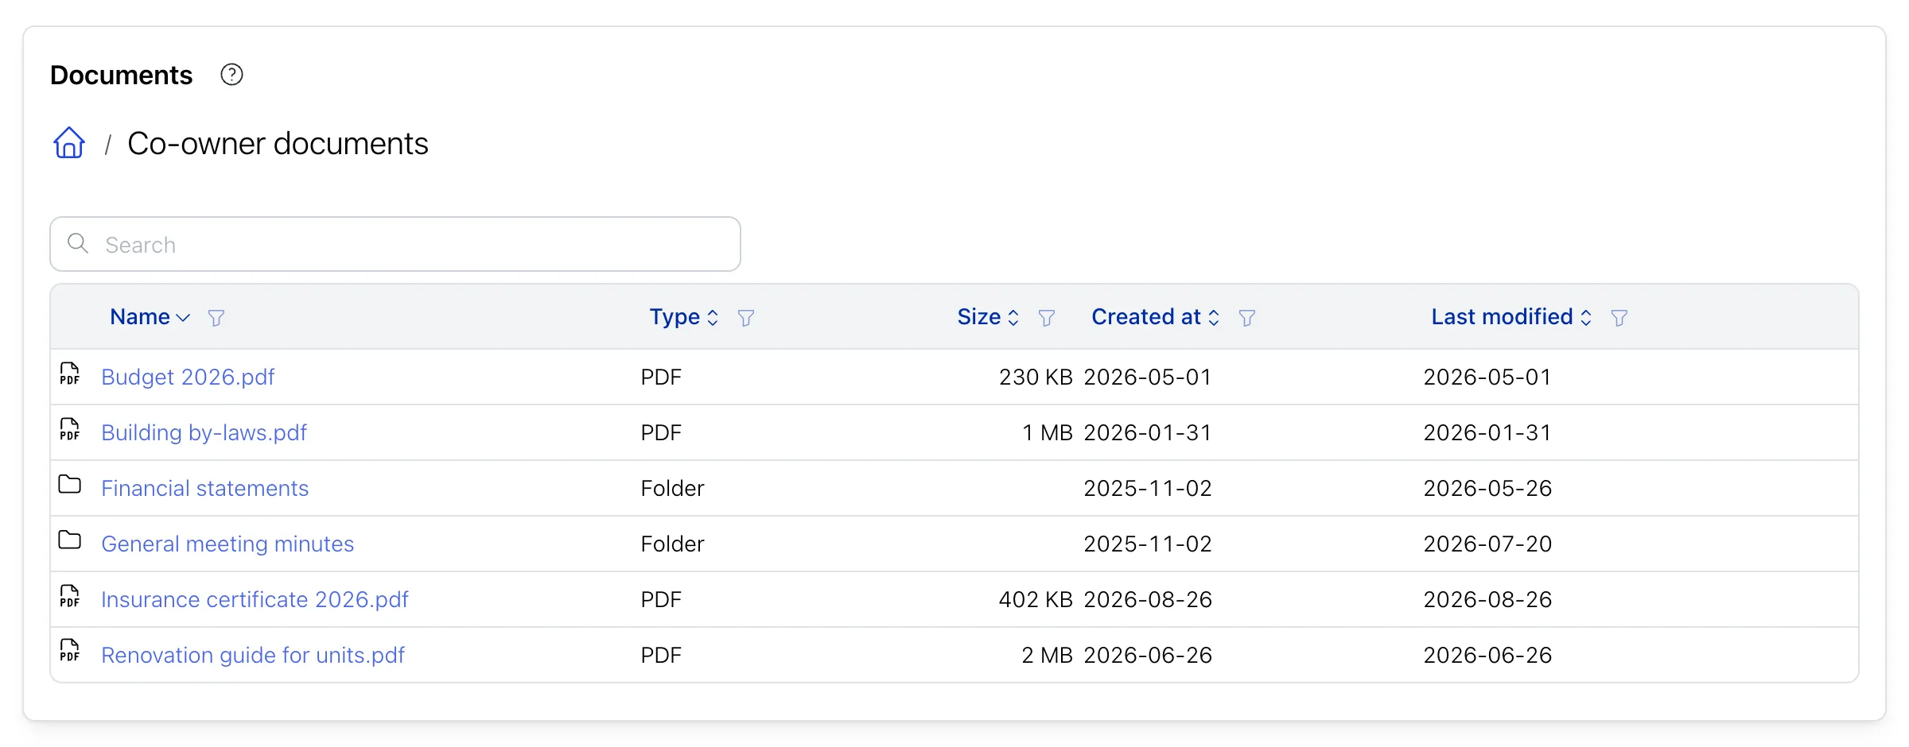The width and height of the screenshot is (1909, 747).
Task: Open the Financial statements folder
Action: point(204,488)
